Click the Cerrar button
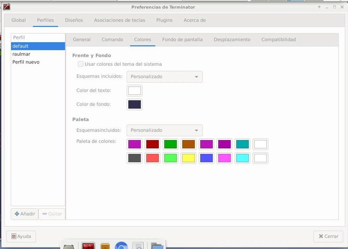 tap(328, 236)
